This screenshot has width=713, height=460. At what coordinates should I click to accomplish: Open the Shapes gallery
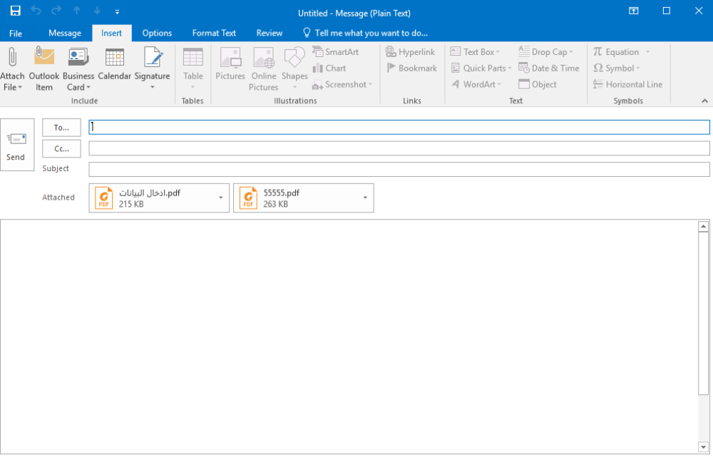click(294, 69)
